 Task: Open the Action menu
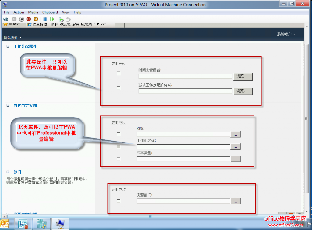(x=19, y=12)
